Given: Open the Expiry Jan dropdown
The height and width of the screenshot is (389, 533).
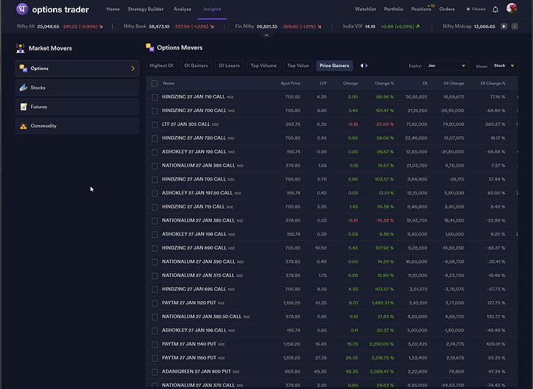Looking at the screenshot, I should tap(447, 66).
